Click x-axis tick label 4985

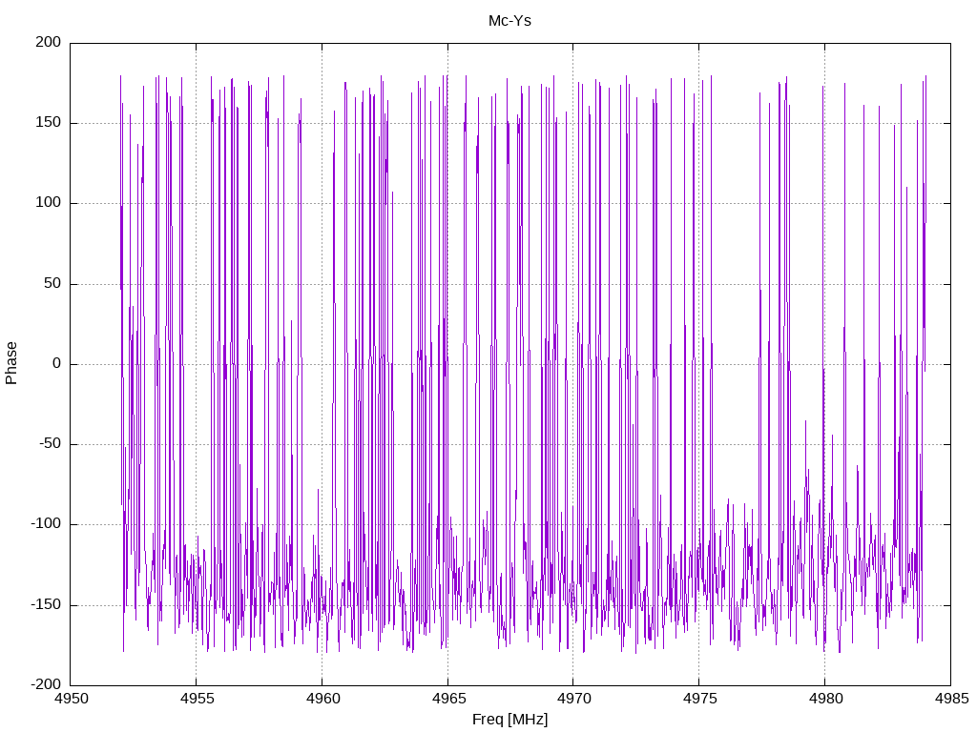coord(951,699)
